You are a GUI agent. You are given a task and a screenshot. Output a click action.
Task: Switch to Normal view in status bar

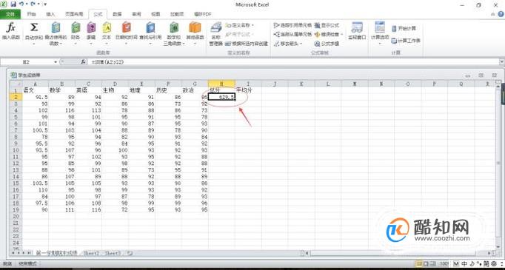[x=419, y=263]
